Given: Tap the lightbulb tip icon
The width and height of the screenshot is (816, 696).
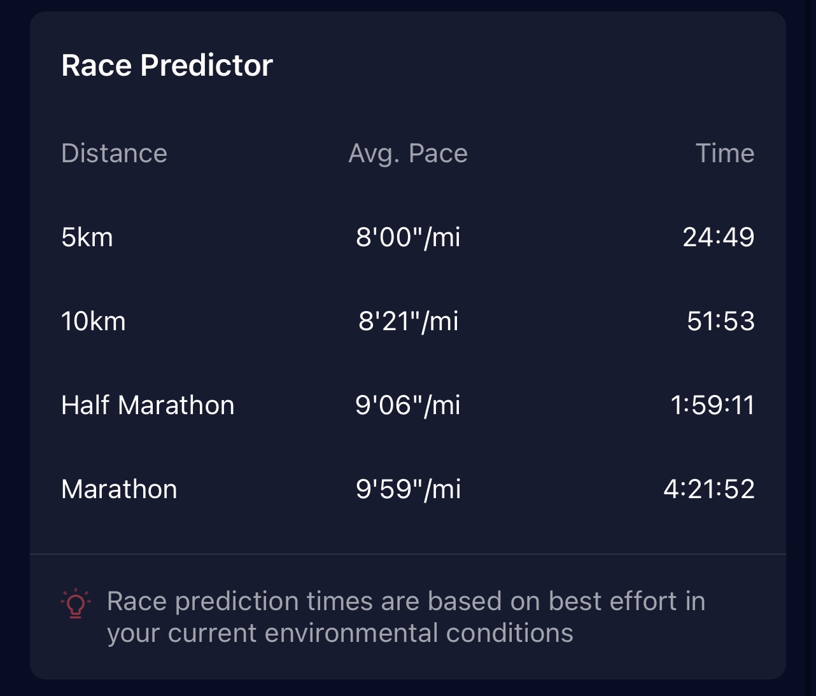Looking at the screenshot, I should pos(76,603).
